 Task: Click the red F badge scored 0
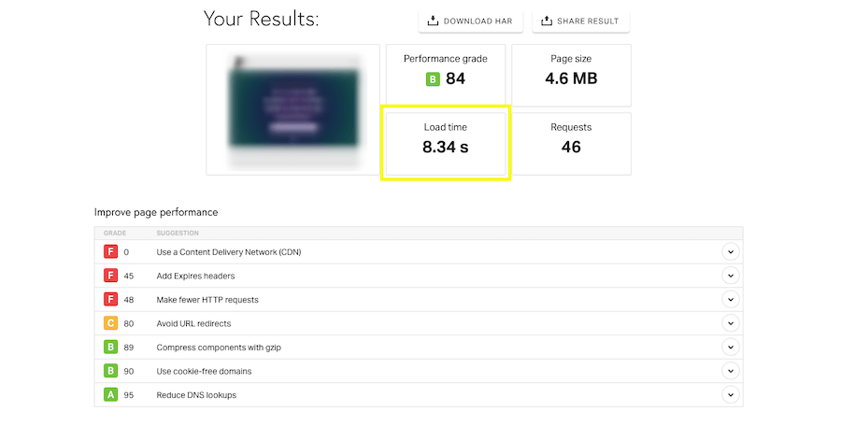pos(110,251)
